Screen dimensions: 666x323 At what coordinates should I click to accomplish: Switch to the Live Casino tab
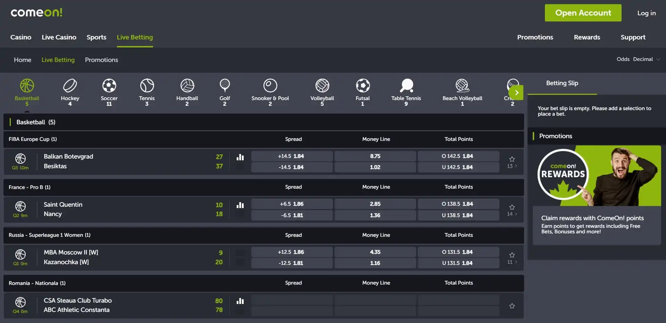[x=59, y=37]
